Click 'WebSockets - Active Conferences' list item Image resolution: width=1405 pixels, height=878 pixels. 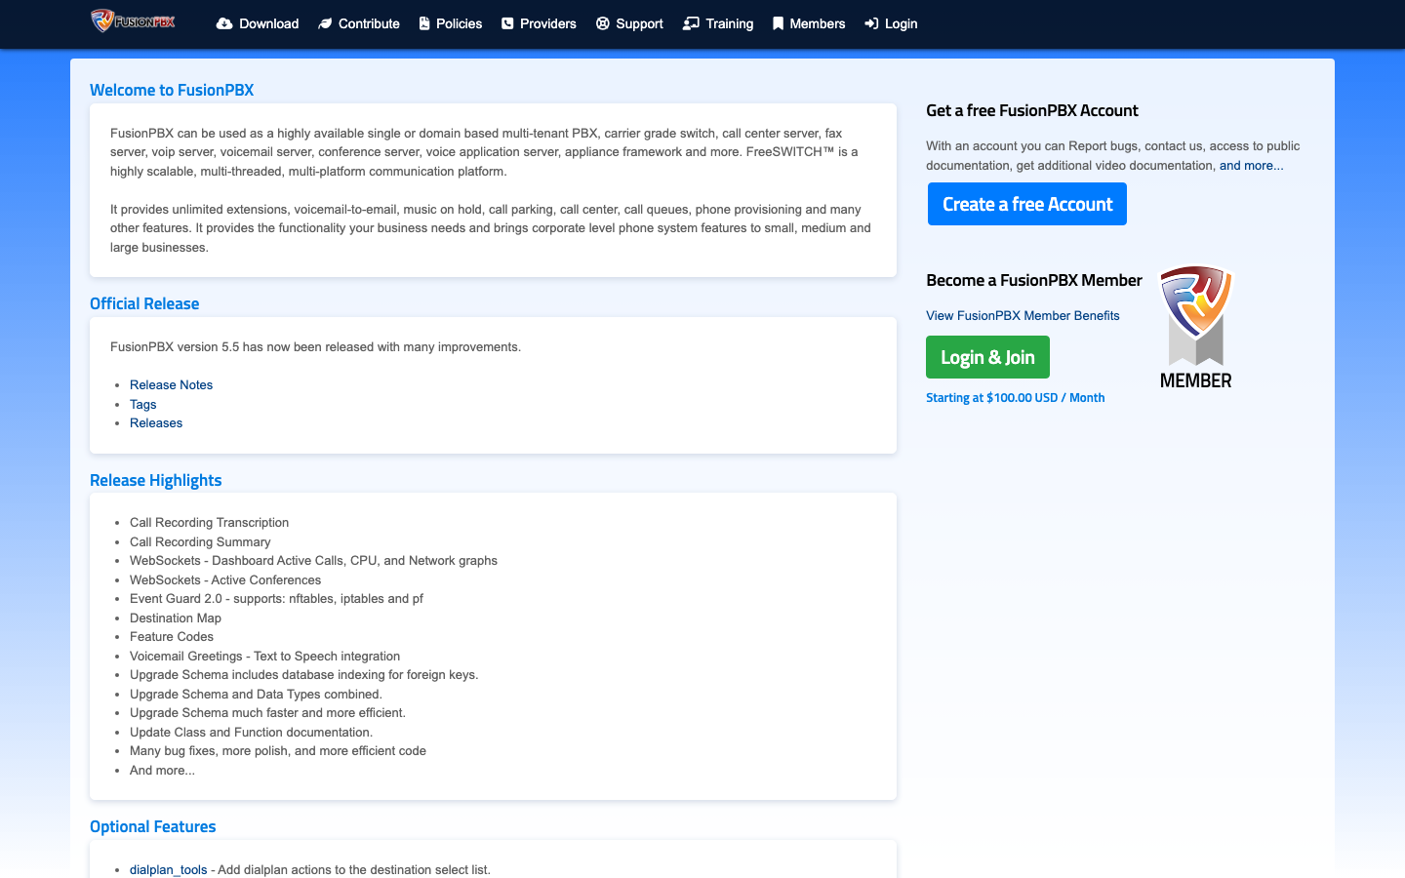tap(225, 579)
